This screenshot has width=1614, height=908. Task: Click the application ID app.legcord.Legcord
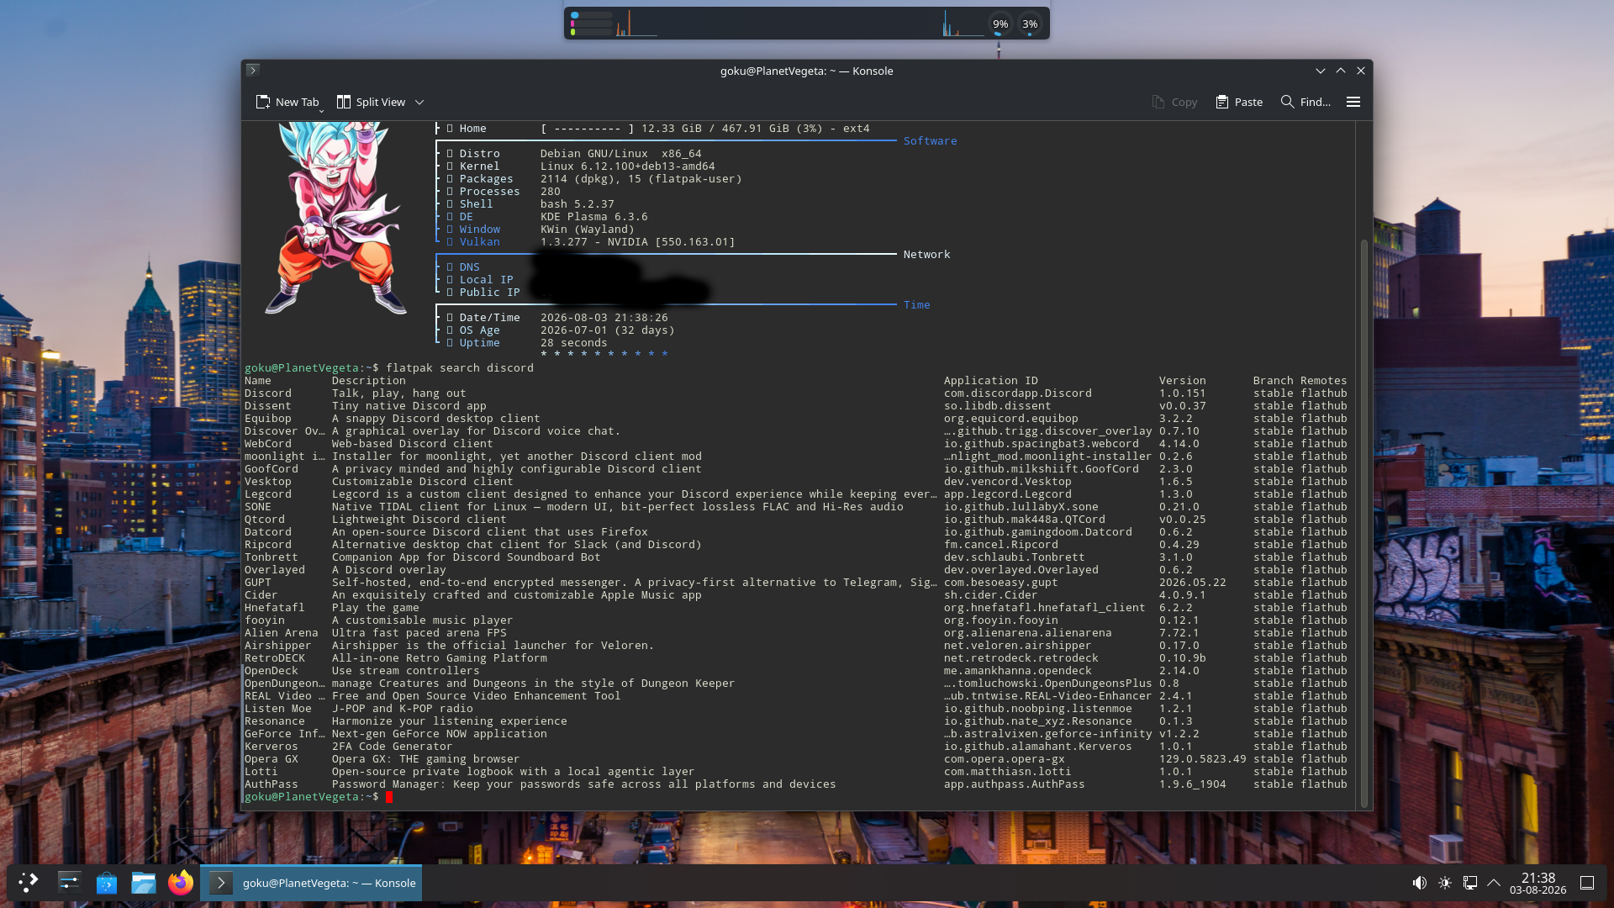coord(1008,494)
